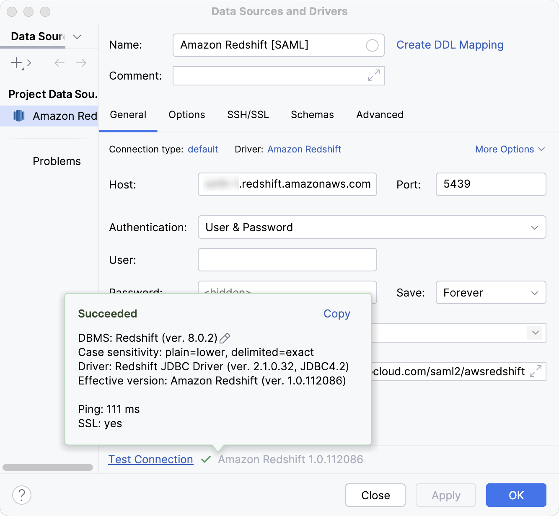Edit the DBMS version using the pencil icon

tap(225, 338)
